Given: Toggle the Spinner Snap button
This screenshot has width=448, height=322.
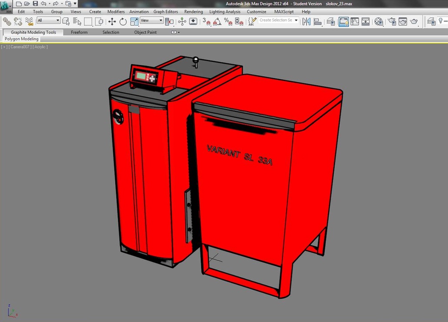Looking at the screenshot, I should tap(239, 21).
